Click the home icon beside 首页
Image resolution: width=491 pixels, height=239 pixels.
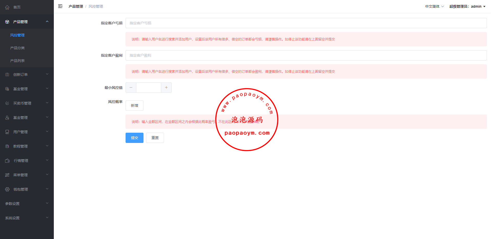[7, 7]
